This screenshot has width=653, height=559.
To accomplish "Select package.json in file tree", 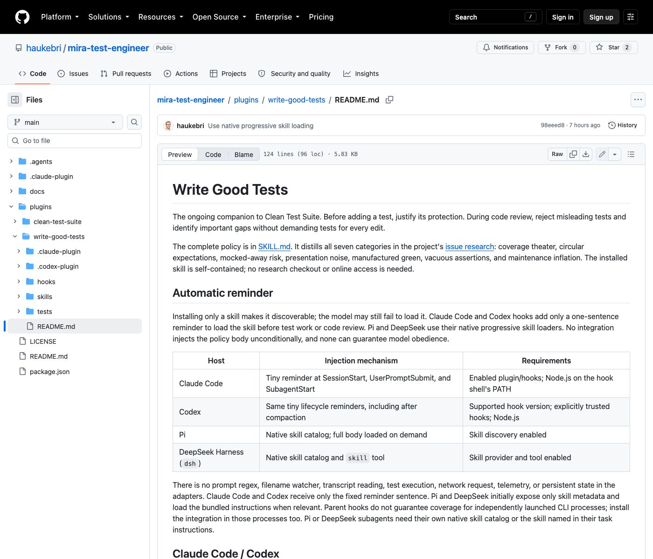I will pyautogui.click(x=49, y=372).
